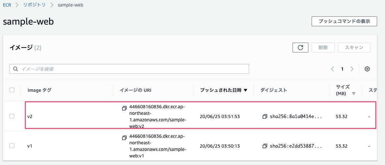Copy the v1 image URI icon

click(124, 137)
